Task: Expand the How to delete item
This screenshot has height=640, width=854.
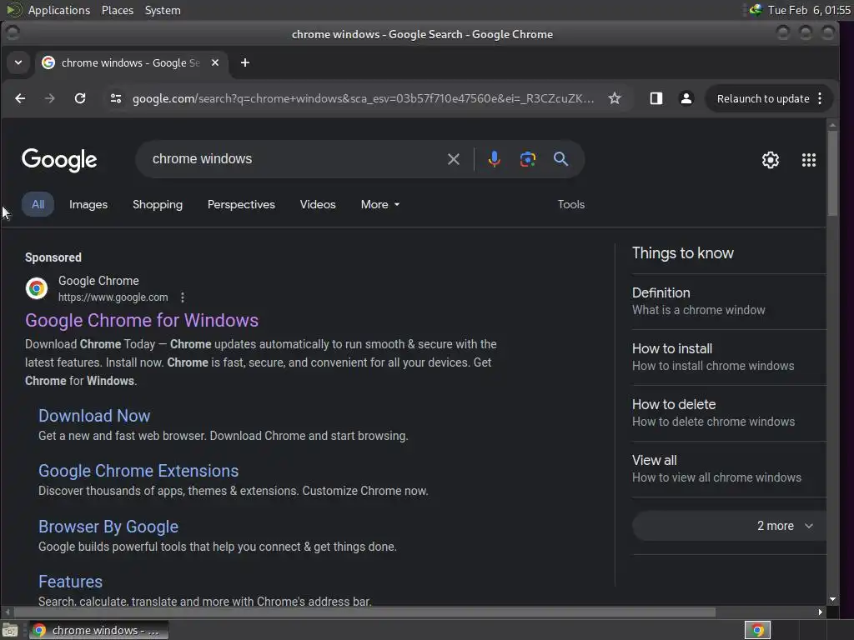Action: [729, 413]
